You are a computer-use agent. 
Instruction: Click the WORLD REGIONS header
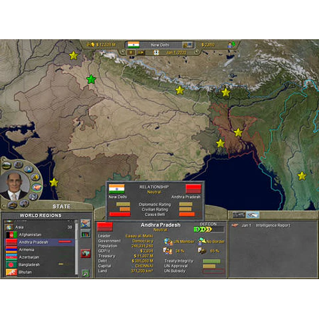pyautogui.click(x=41, y=215)
